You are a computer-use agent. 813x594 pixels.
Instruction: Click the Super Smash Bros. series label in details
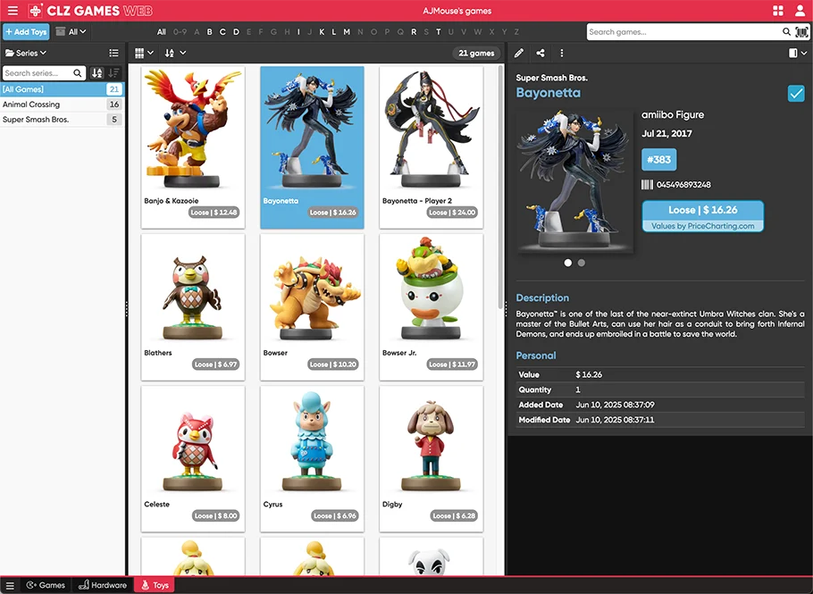552,78
